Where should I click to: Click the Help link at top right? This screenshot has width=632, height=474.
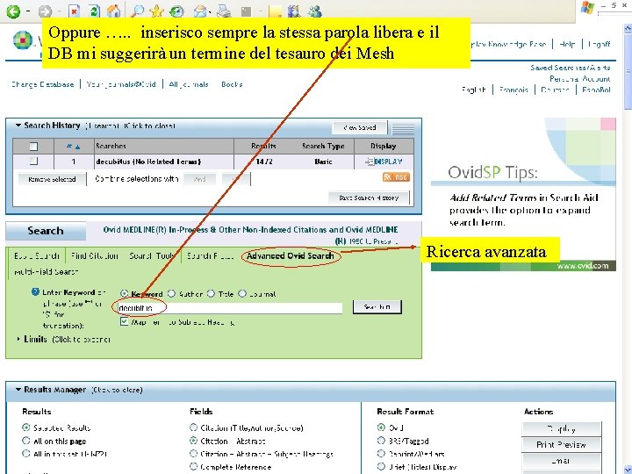[x=567, y=44]
